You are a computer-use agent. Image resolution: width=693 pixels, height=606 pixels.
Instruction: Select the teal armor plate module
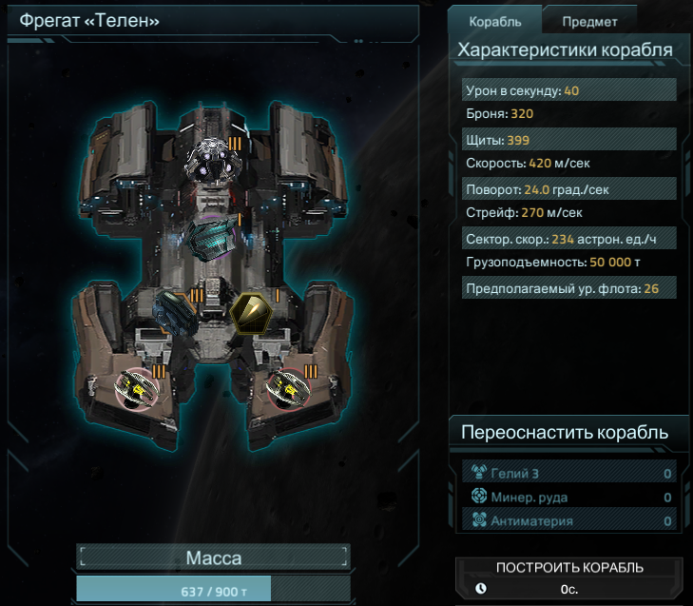211,239
